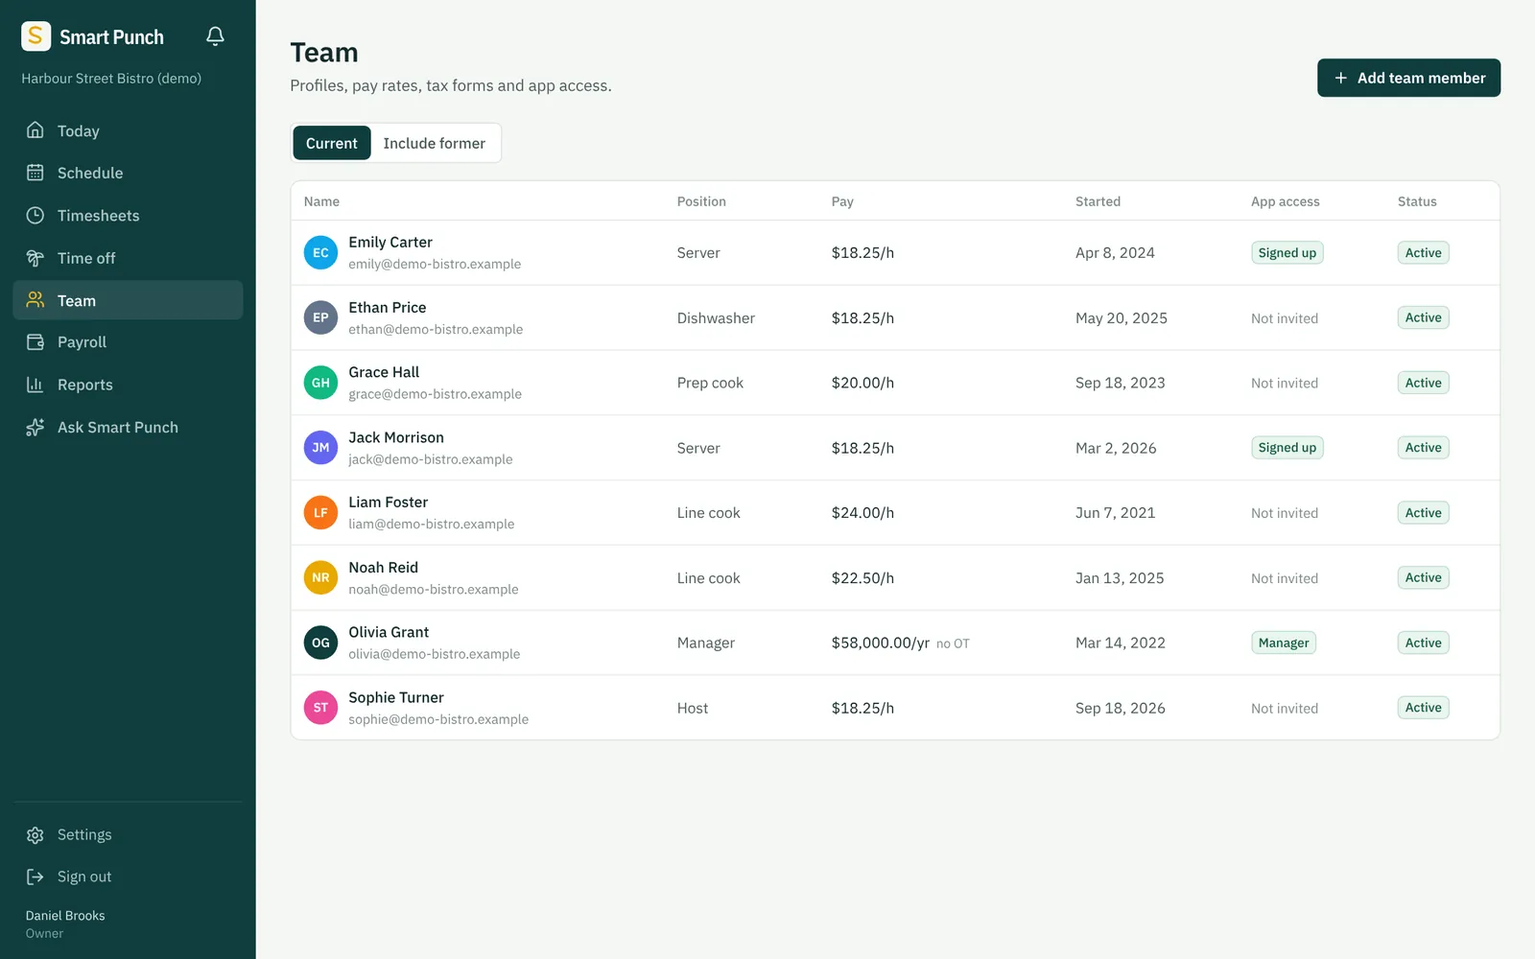
Task: Open Payroll wallet icon
Action: [x=35, y=342]
